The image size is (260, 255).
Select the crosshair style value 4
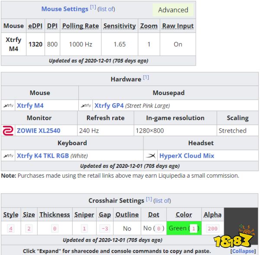[11, 229]
